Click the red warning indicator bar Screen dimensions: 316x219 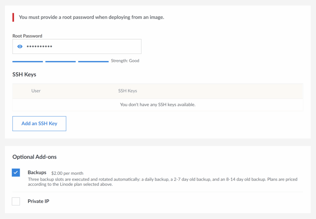coord(13,17)
